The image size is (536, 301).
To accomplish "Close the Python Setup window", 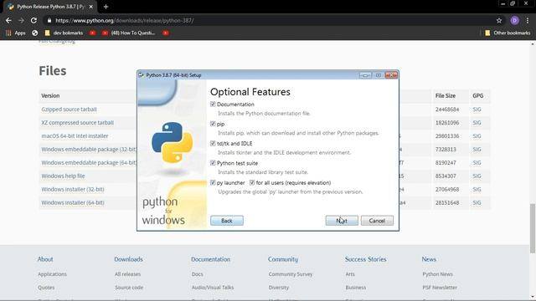I will [391, 74].
